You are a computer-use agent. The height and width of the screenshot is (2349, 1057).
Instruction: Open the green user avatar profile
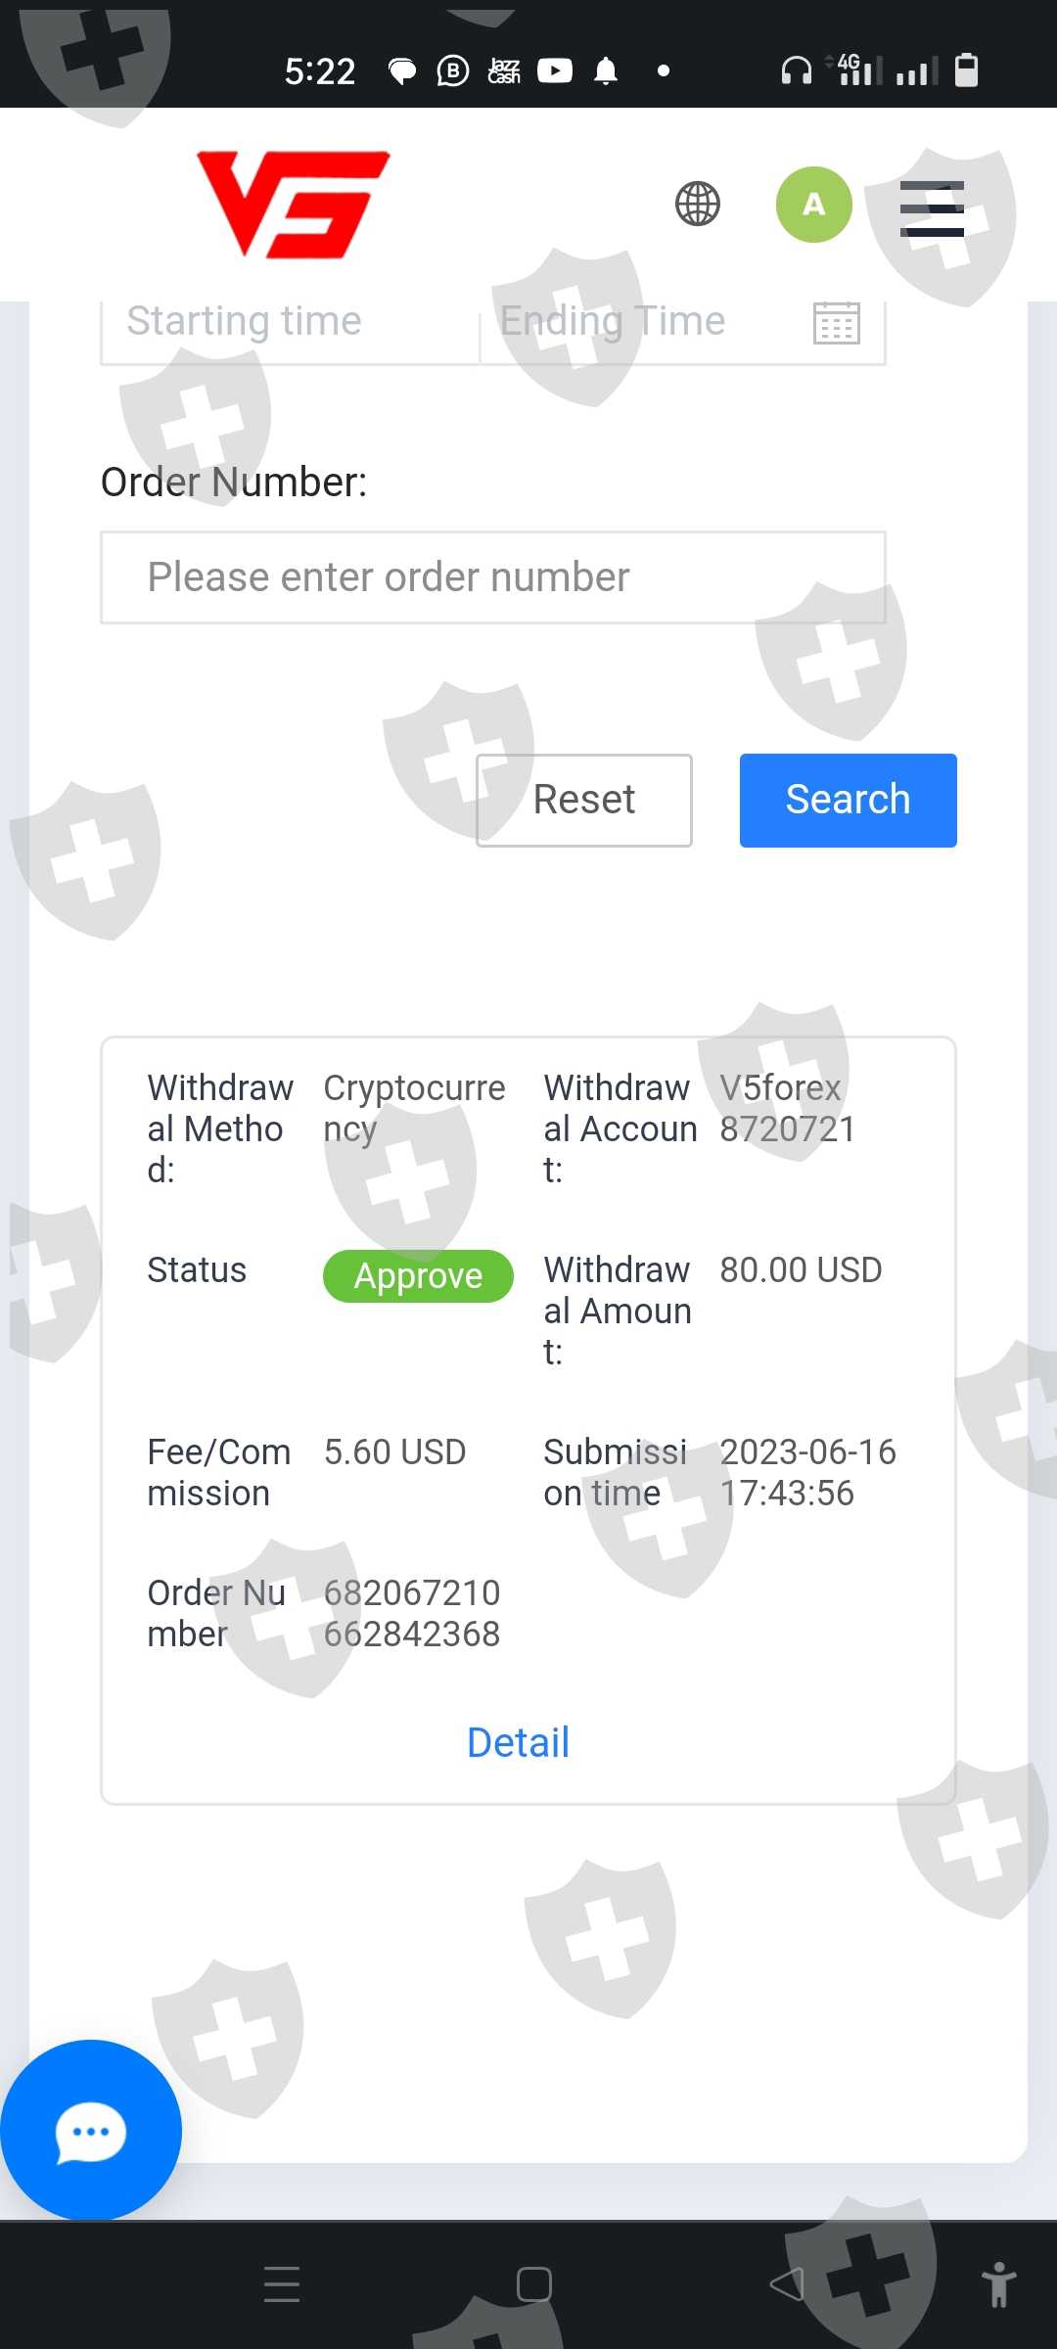(813, 205)
